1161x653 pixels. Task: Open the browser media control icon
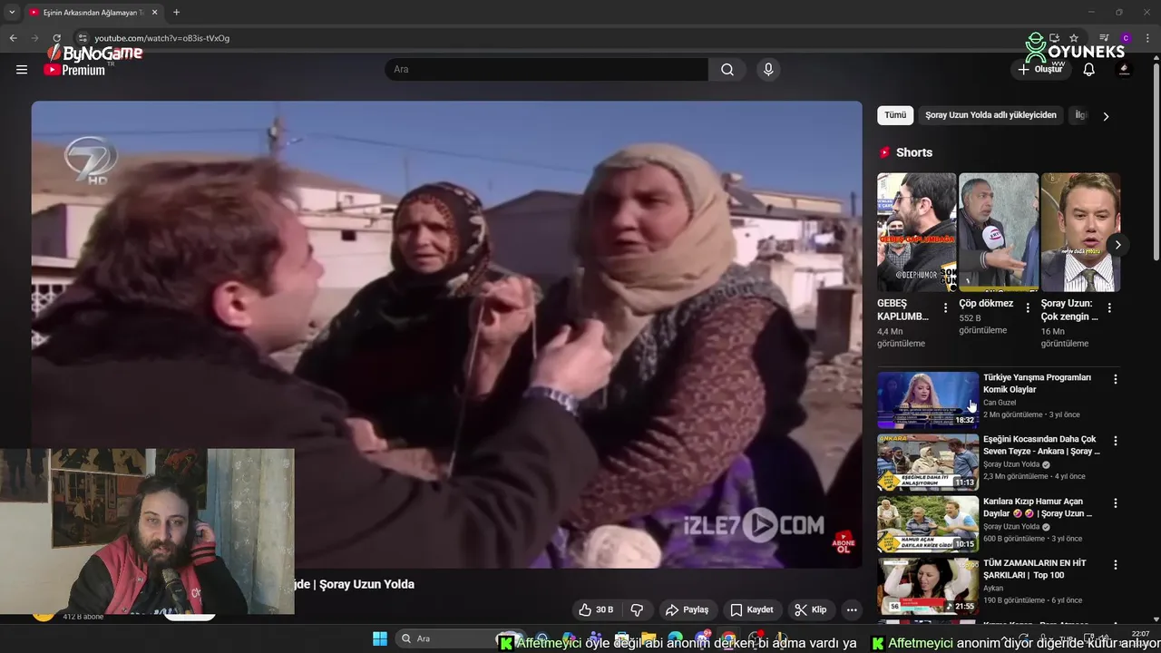coord(1104,38)
